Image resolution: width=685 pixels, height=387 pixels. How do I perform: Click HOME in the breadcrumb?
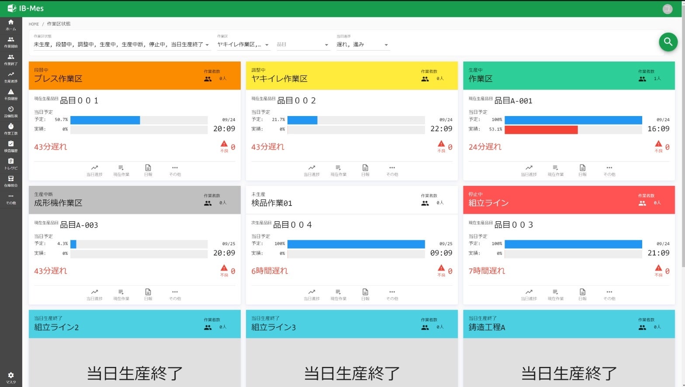tap(34, 24)
